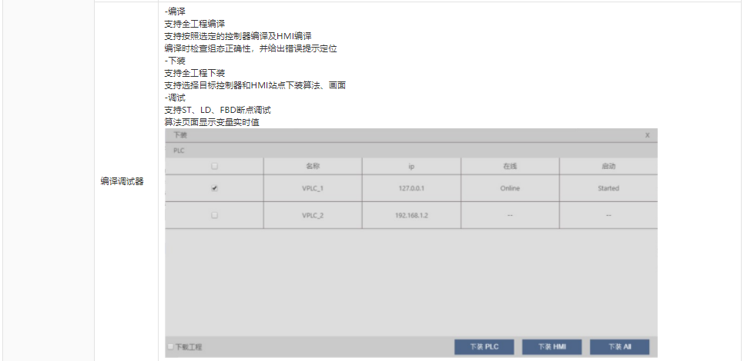Select the VPLC_2 name cell
Screen dimensions: 744x361
[313, 216]
